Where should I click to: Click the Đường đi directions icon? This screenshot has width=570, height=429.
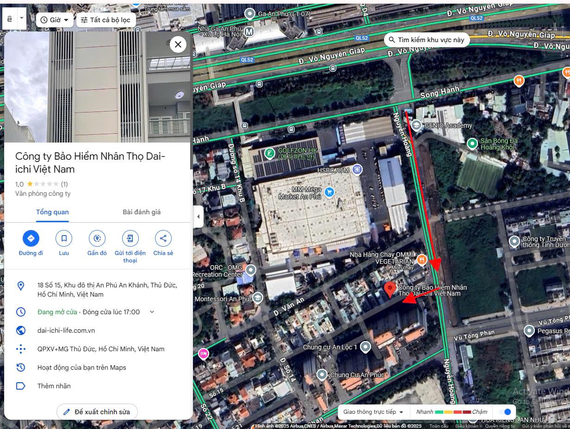pyautogui.click(x=31, y=238)
